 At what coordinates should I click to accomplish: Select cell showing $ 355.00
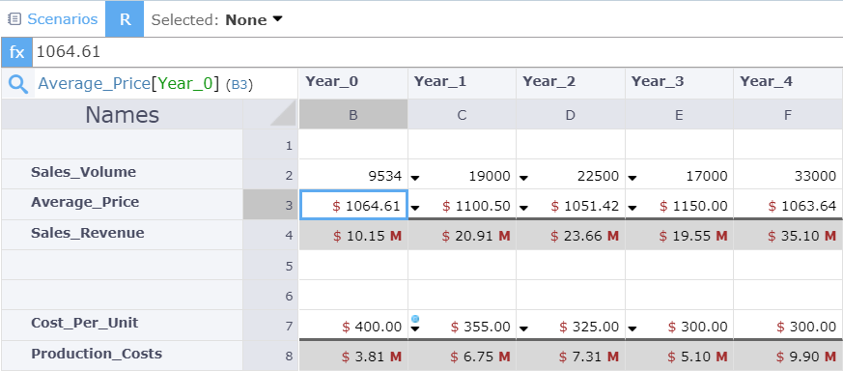(x=462, y=326)
